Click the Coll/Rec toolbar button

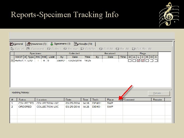click(89, 49)
